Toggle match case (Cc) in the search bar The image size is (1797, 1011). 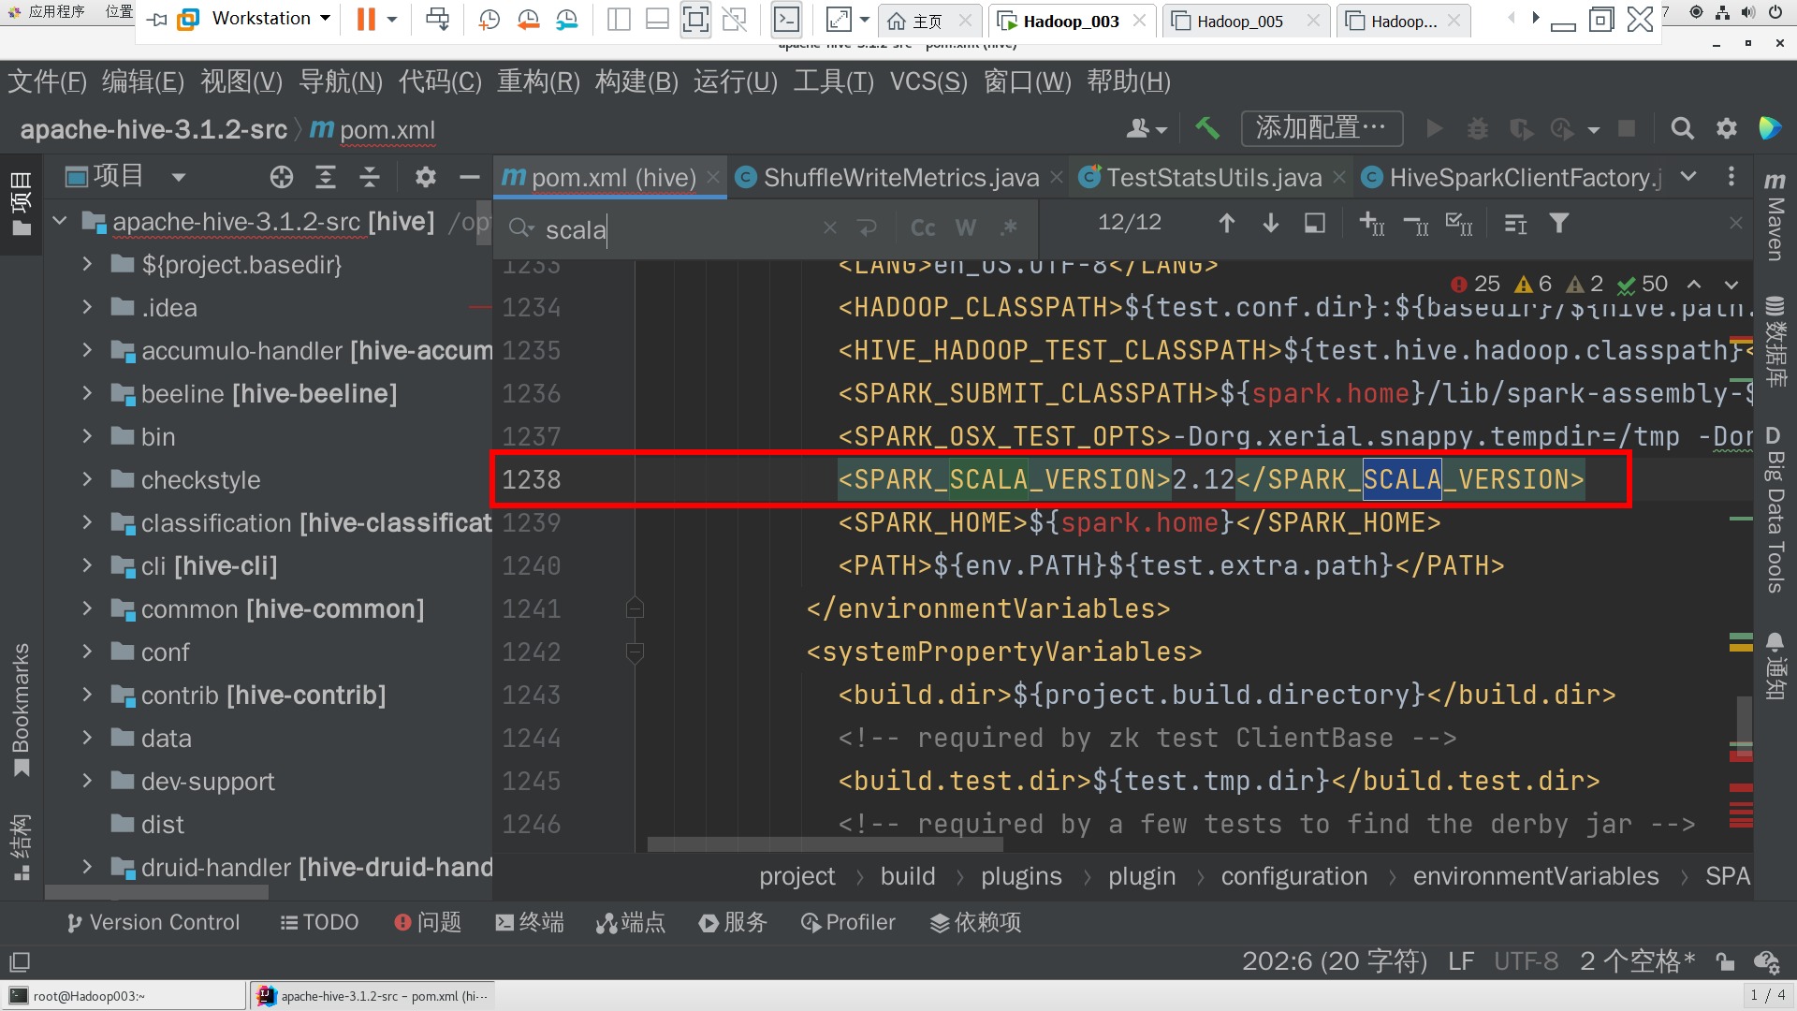coord(922,227)
